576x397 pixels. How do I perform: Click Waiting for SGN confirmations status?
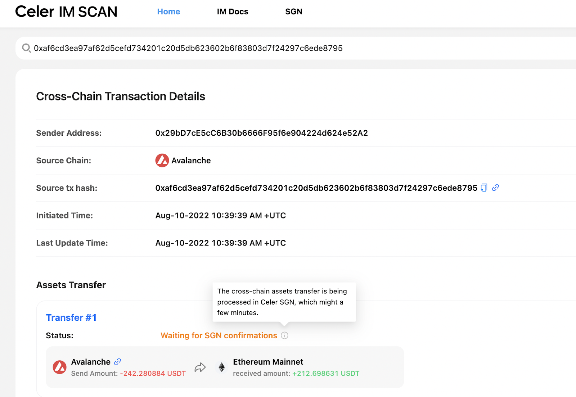[x=219, y=335]
